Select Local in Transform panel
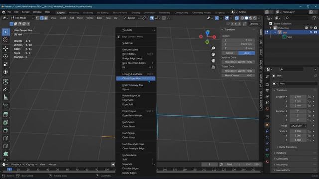Screen dimensions: 319x179 [246, 53]
